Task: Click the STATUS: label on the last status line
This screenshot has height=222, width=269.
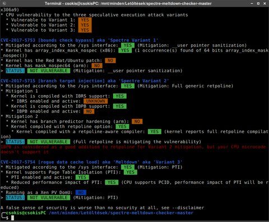Action: pyautogui.click(x=15, y=197)
